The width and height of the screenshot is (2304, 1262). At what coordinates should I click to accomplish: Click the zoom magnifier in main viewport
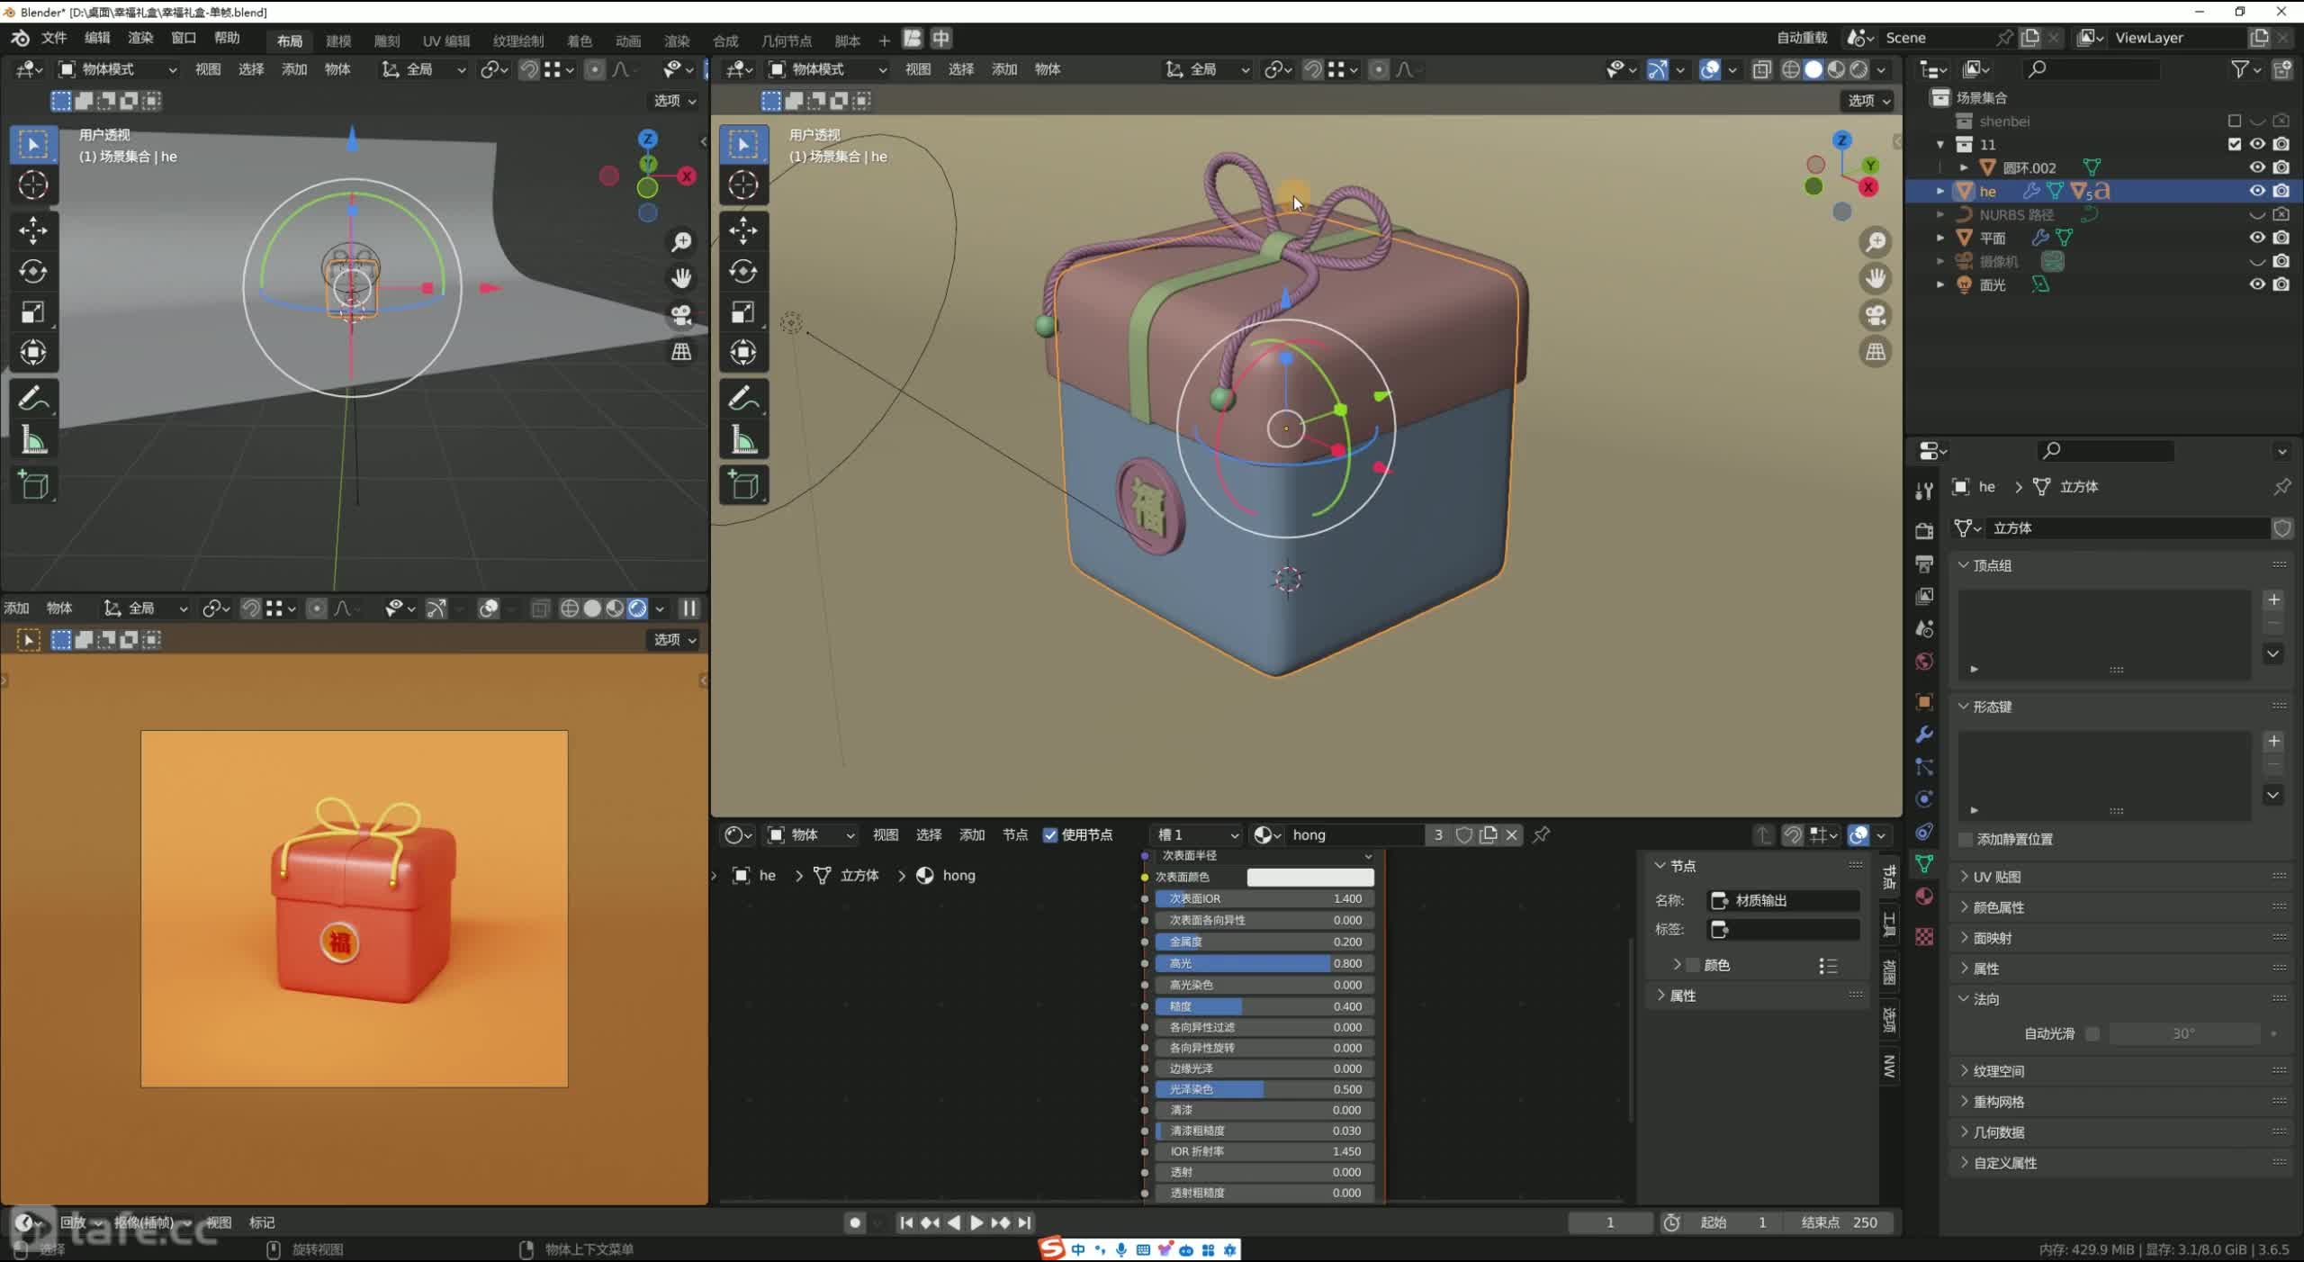click(1876, 242)
